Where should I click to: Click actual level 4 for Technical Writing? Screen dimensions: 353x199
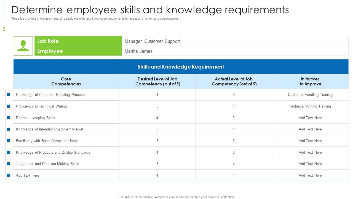(234, 106)
